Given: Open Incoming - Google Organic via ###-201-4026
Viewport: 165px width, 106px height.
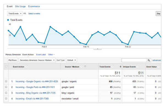Looking at the screenshot, I should tap(37, 81).
